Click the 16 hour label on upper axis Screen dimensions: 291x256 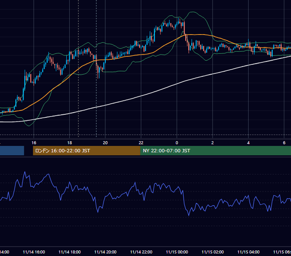point(34,143)
